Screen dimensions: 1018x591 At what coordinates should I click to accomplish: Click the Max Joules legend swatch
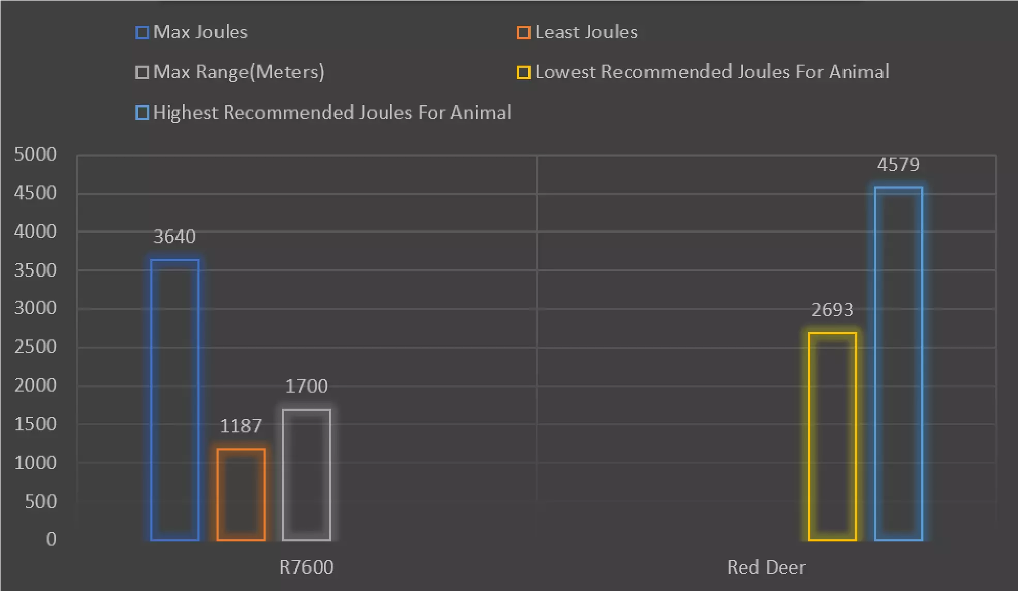[x=142, y=33]
